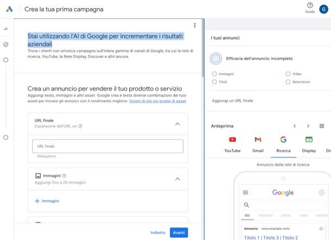Switch preview to Ricerca tab

pyautogui.click(x=283, y=144)
